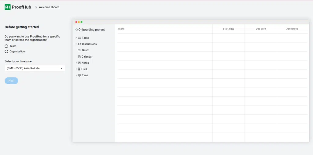The width and height of the screenshot is (313, 155).
Task: Expand the Notes tree arrow
Action: (x=76, y=63)
